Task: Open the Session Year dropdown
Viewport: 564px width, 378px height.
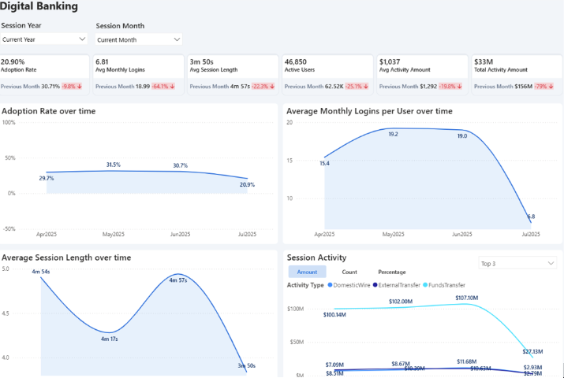Action: click(44, 39)
